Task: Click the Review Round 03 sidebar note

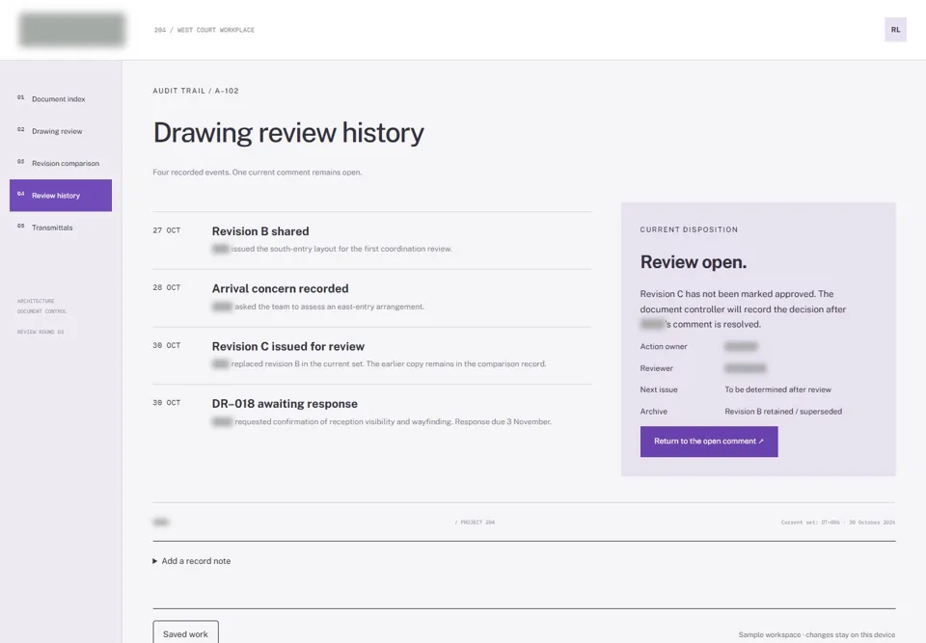Action: click(41, 332)
